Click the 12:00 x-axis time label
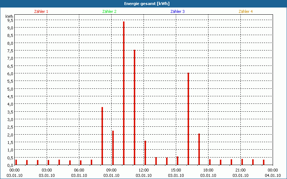 144,170
